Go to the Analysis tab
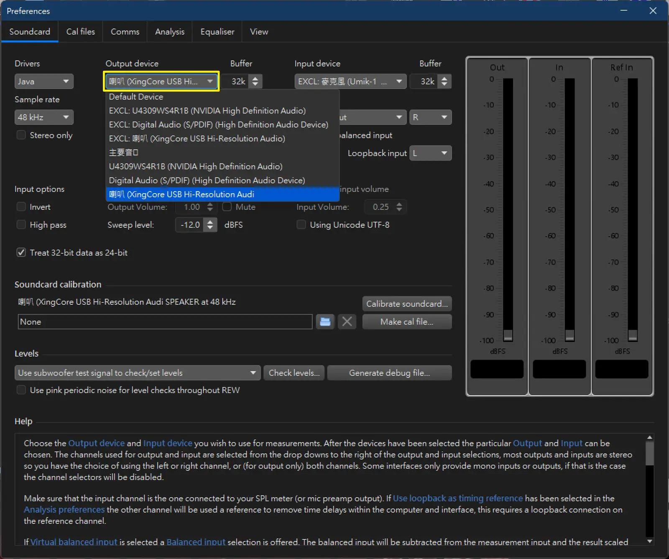The image size is (669, 559). coord(169,32)
